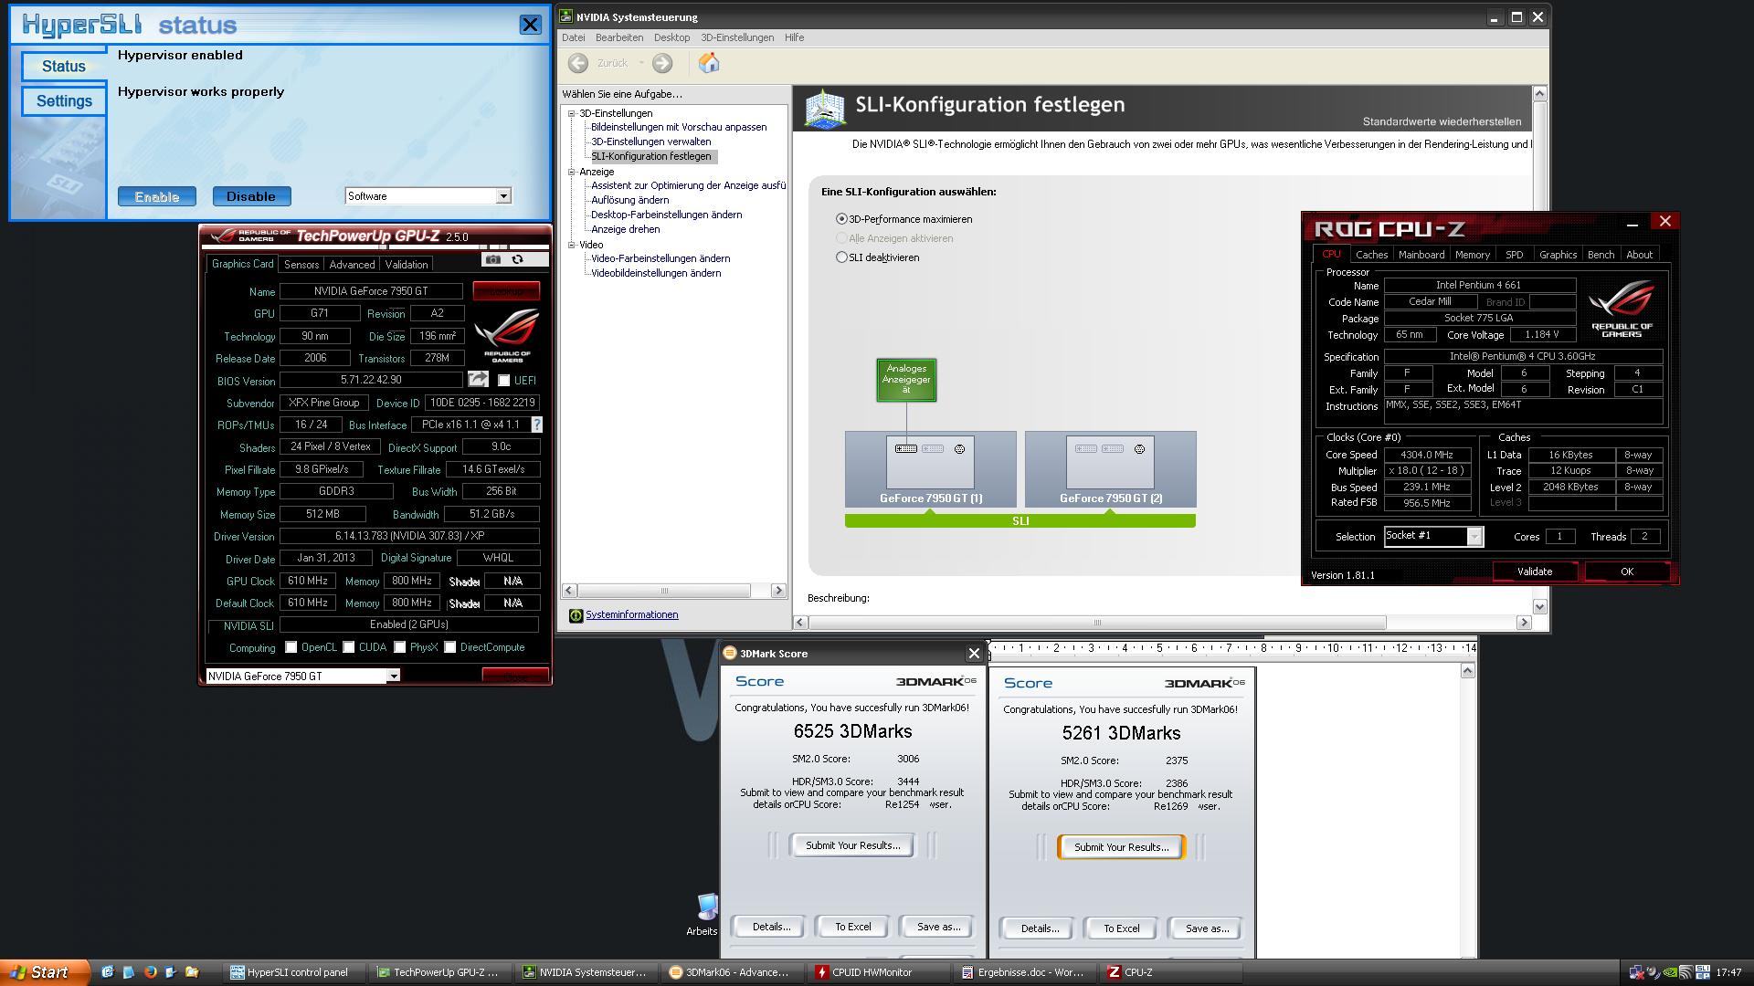Select SLI deaktivieren radio button
Screen dimensions: 1754x986
(841, 257)
